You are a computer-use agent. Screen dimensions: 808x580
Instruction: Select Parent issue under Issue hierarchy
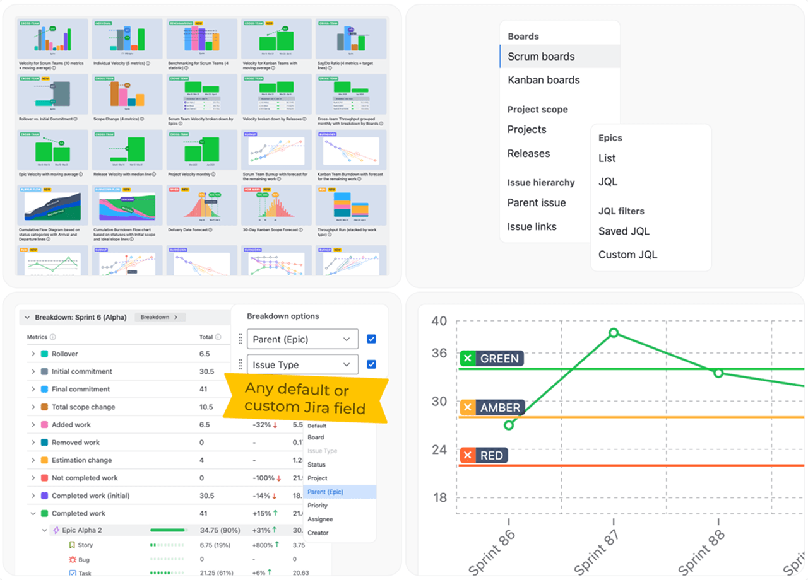pyautogui.click(x=537, y=202)
